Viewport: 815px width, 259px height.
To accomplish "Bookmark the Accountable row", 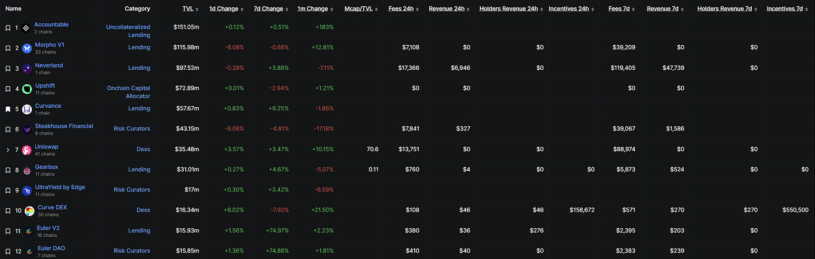I will pyautogui.click(x=8, y=28).
